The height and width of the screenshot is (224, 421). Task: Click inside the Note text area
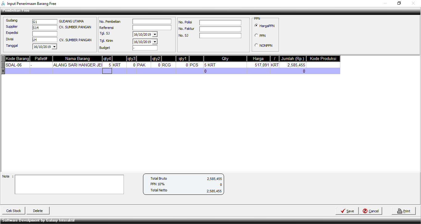(69, 184)
